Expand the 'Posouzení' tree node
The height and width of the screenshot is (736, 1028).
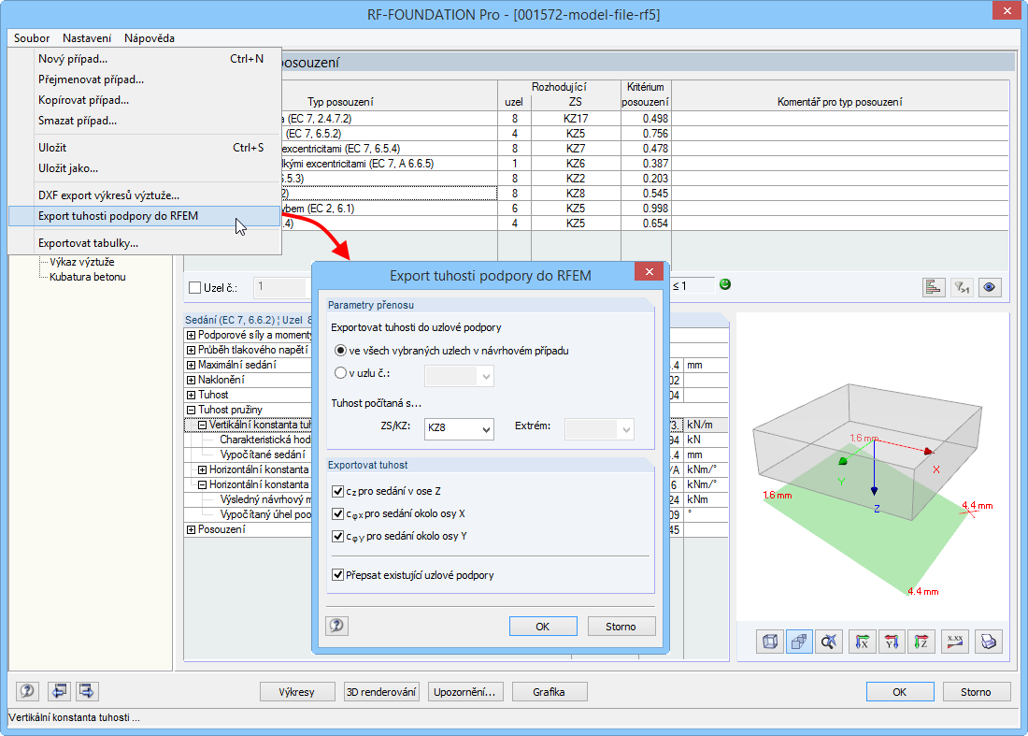[x=192, y=529]
